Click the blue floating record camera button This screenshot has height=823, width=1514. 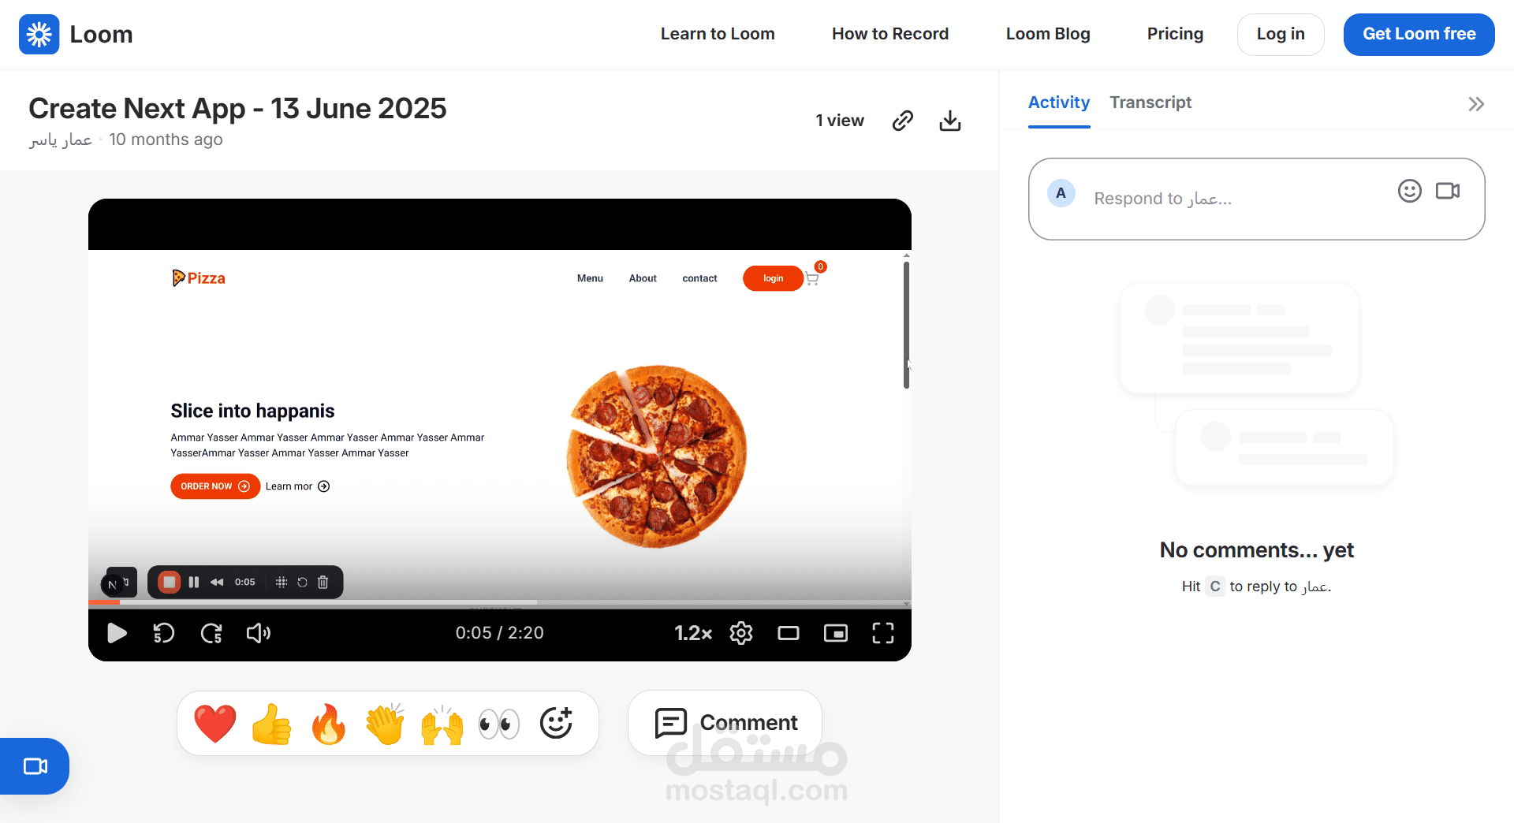point(35,766)
